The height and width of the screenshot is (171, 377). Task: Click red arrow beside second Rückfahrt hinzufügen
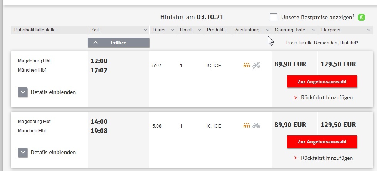point(295,158)
